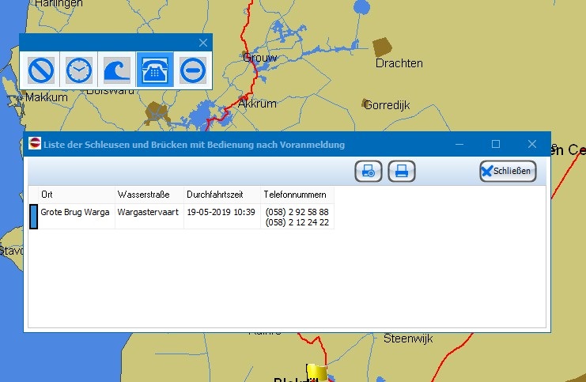
Task: Open the clock operating times tool
Action: point(78,70)
